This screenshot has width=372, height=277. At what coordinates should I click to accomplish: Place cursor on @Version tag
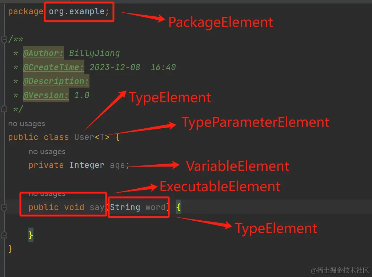coord(46,95)
